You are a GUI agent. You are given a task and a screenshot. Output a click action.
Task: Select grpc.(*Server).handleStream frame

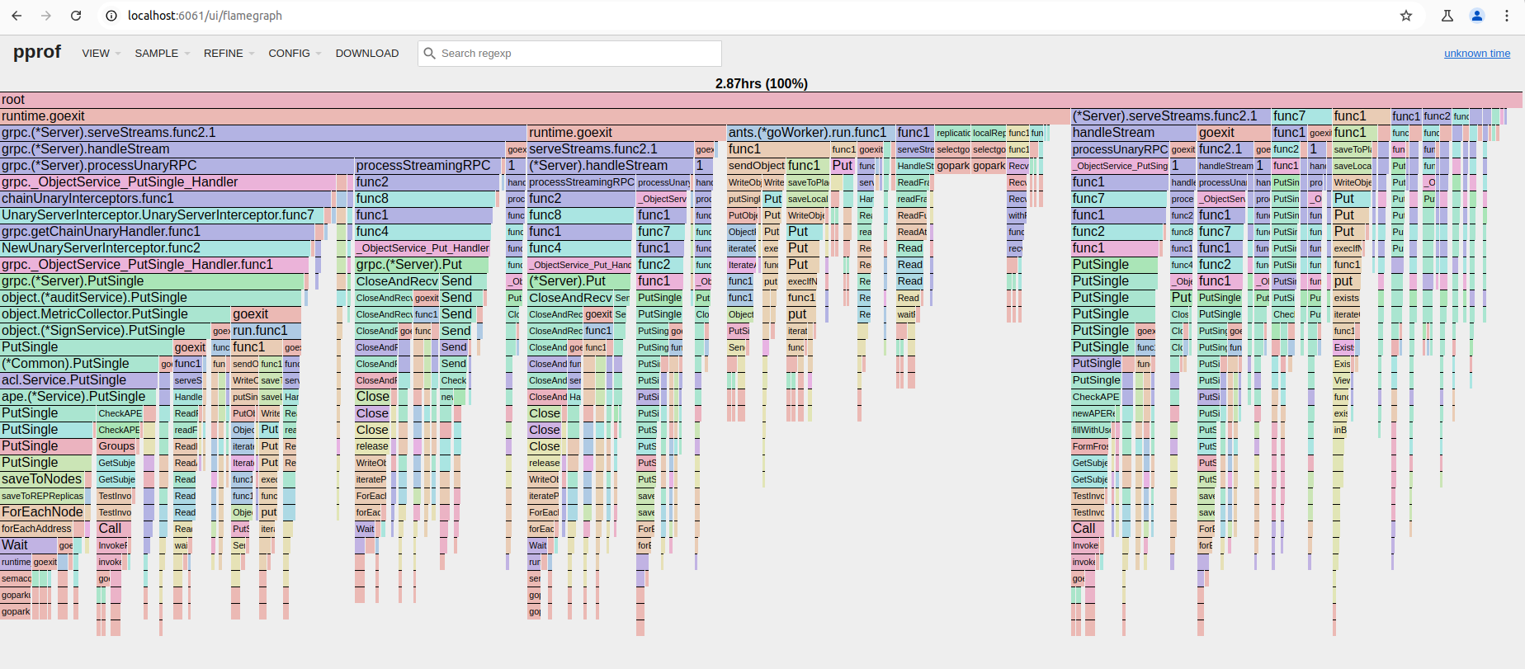pyautogui.click(x=253, y=149)
